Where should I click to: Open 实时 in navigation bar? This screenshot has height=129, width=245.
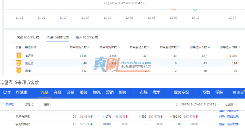(x=7, y=92)
